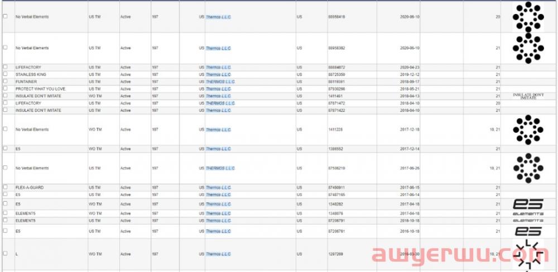
Task: Open the arrows logo for the L trademark
Action: click(527, 255)
